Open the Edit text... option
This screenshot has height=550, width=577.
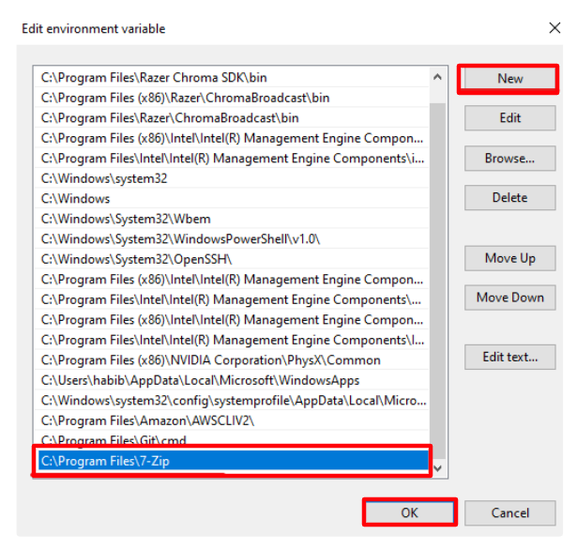(x=509, y=357)
